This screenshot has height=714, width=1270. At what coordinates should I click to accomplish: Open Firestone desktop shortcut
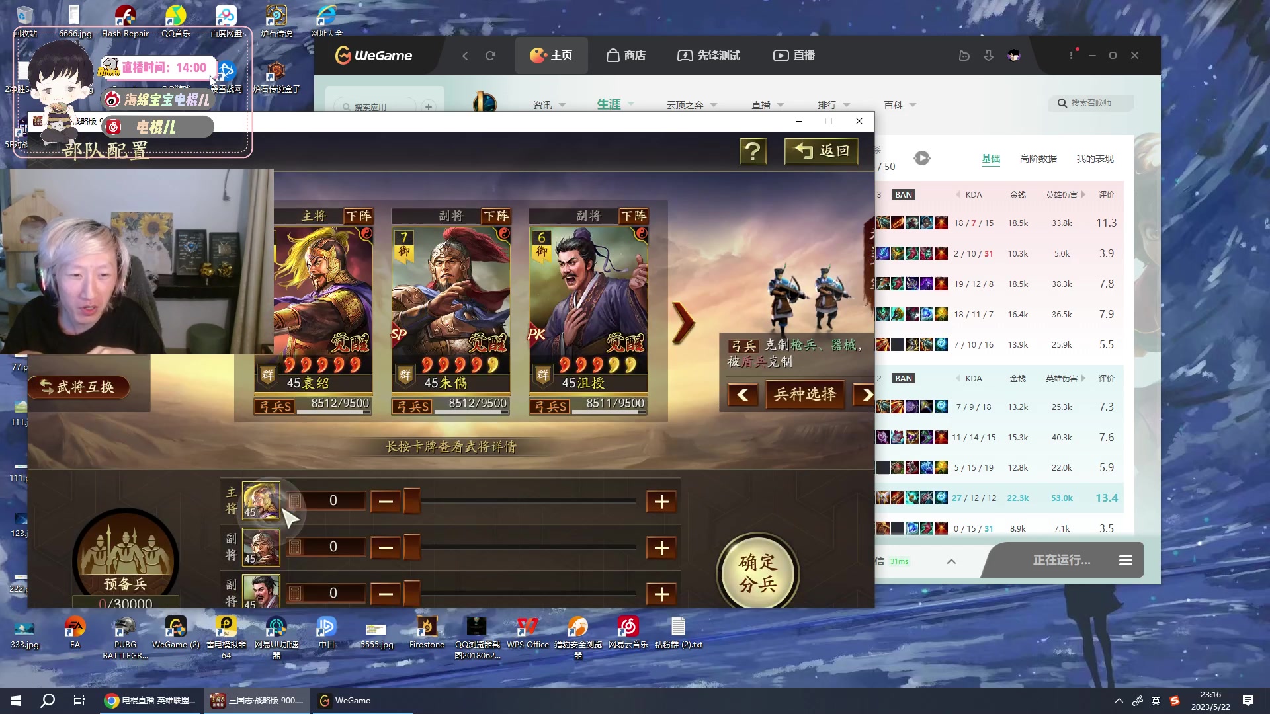[427, 633]
